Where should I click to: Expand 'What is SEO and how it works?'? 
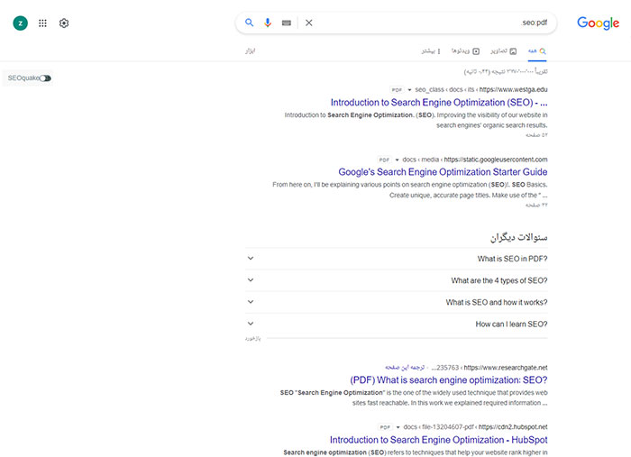coord(397,302)
